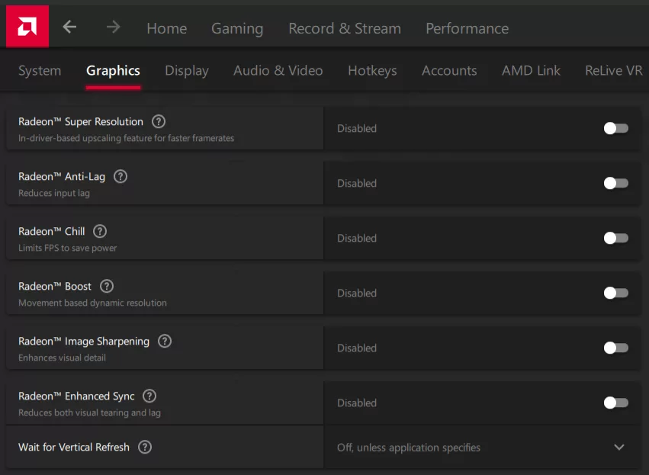Switch to the Accounts tab
This screenshot has height=475, width=649.
449,71
